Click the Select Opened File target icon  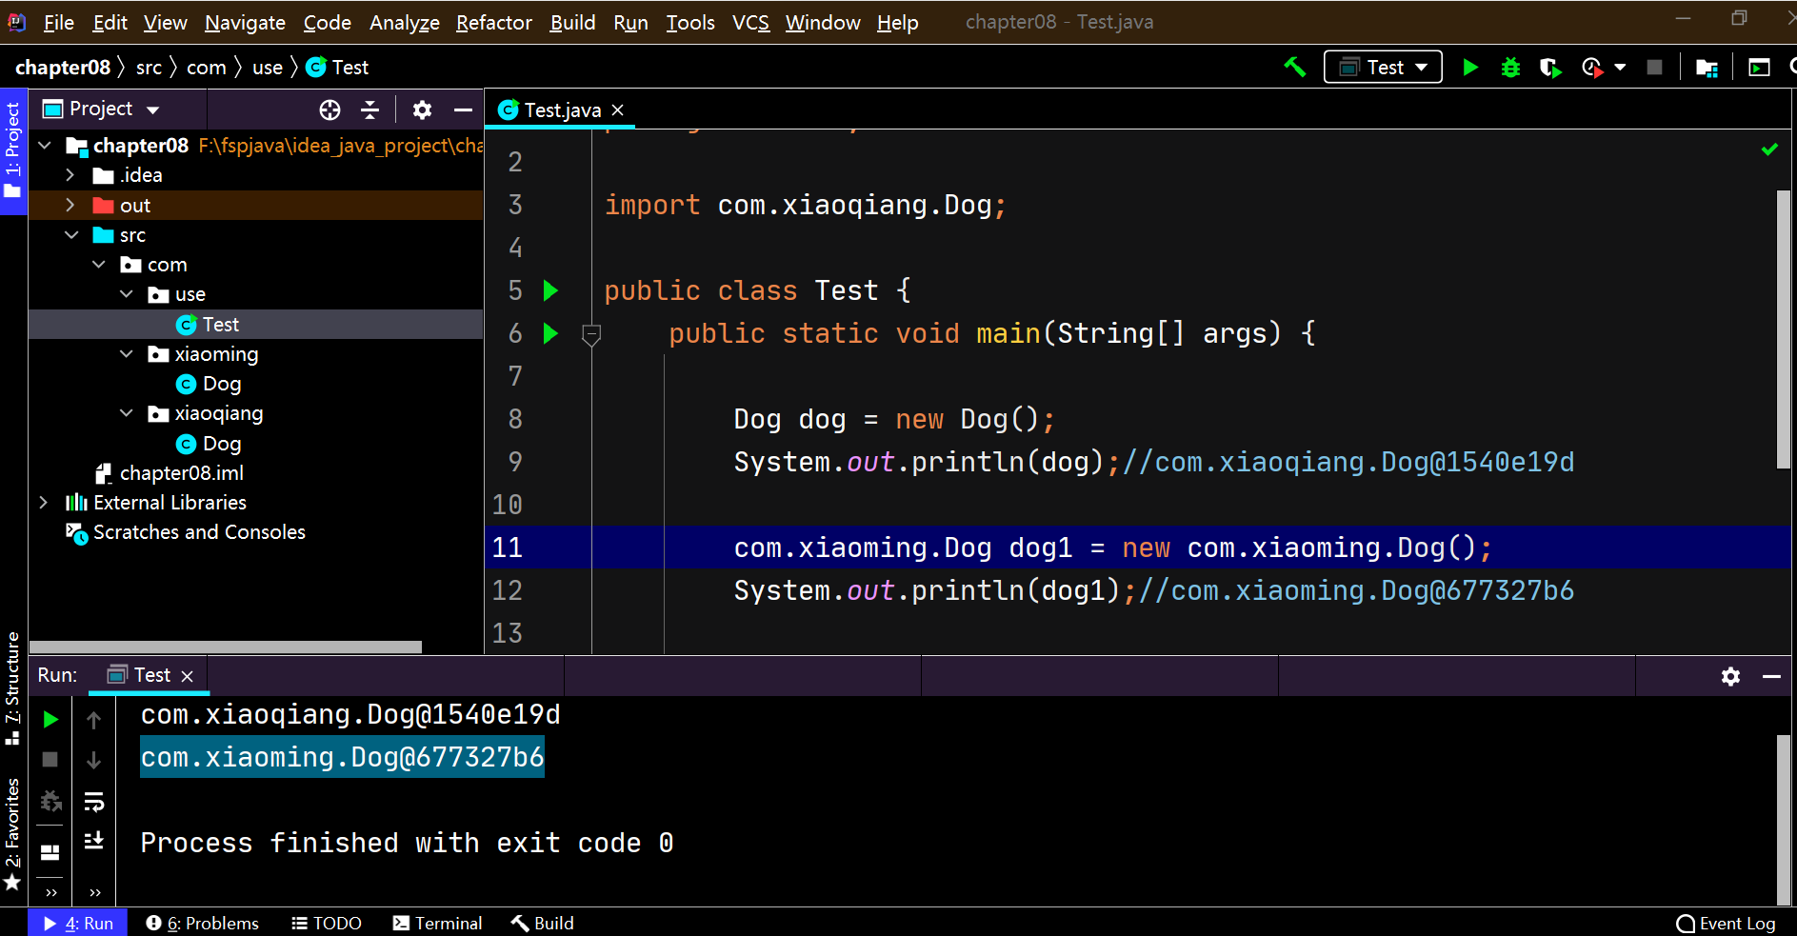pos(329,110)
